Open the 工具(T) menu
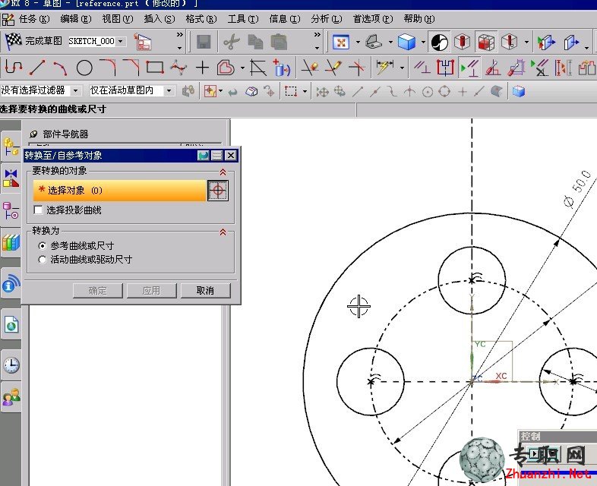This screenshot has height=486, width=597. point(243,19)
